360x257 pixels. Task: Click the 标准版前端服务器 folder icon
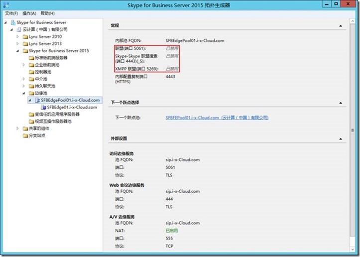point(31,58)
